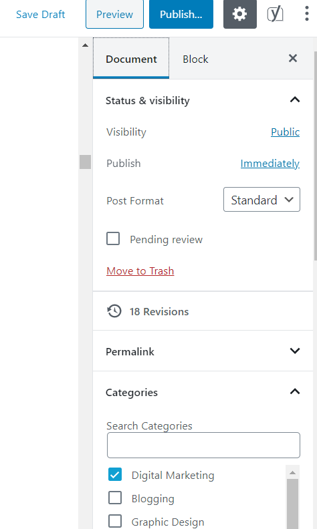The width and height of the screenshot is (317, 529).
Task: Click Move to Trash link
Action: [140, 271]
